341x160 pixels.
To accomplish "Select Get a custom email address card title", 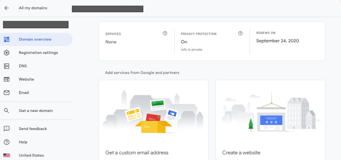I will click(137, 153).
